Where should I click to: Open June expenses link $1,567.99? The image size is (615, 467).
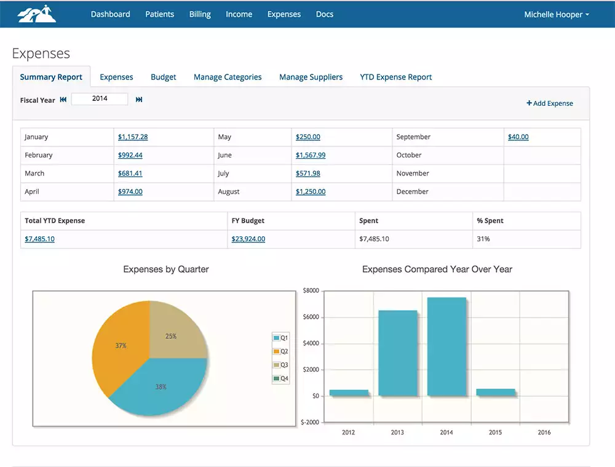click(311, 156)
